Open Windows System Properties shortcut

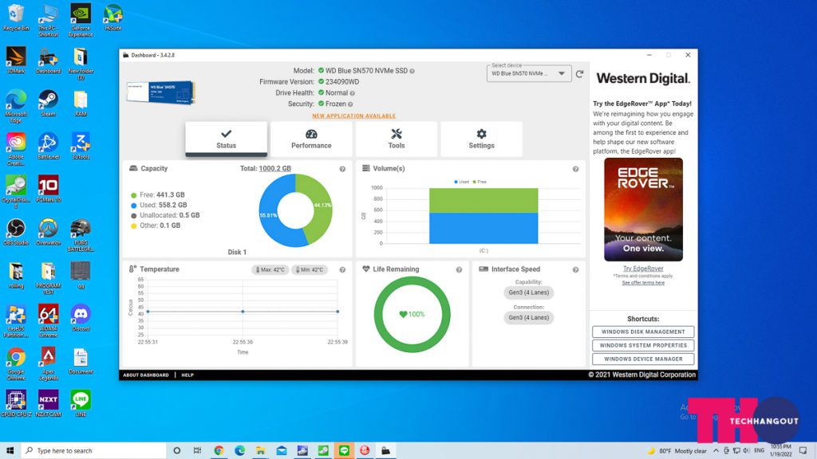coord(643,345)
